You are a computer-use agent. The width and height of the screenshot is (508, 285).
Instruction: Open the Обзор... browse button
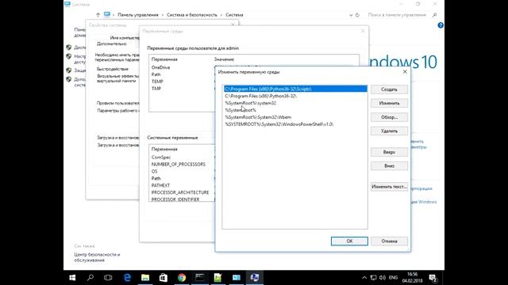tap(389, 117)
